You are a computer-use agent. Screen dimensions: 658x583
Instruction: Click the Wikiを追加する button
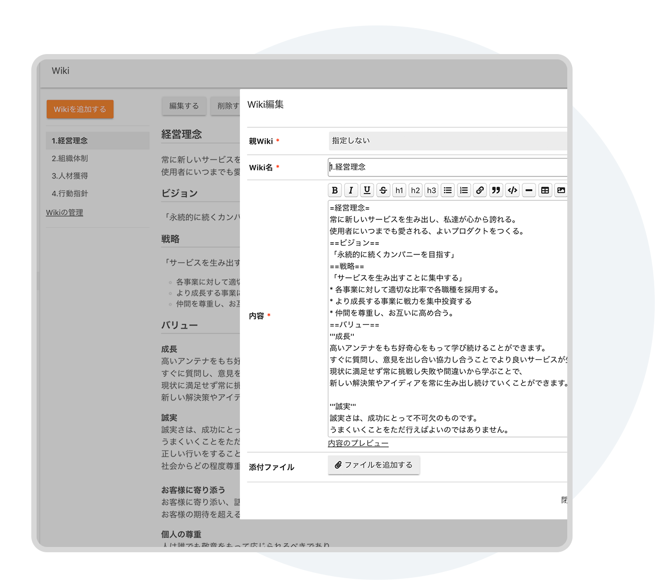[x=80, y=109]
